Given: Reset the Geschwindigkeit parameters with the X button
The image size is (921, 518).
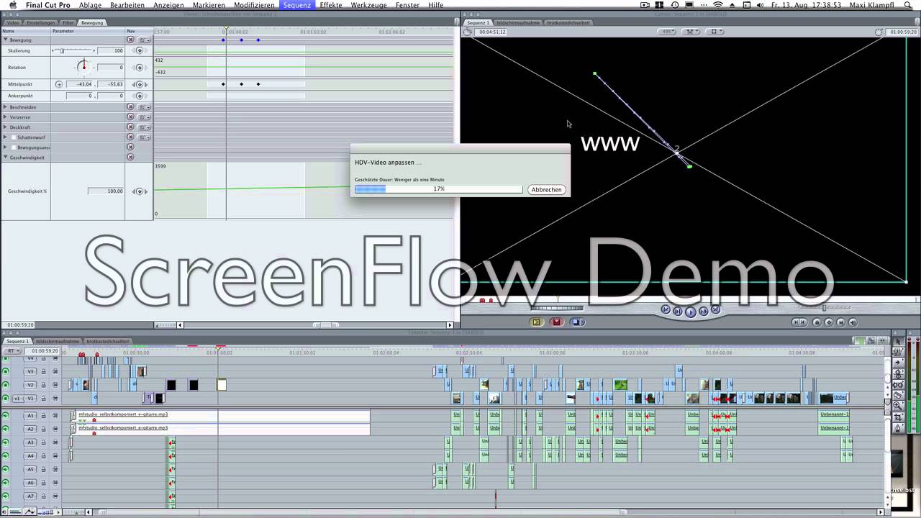Looking at the screenshot, I should pyautogui.click(x=130, y=157).
